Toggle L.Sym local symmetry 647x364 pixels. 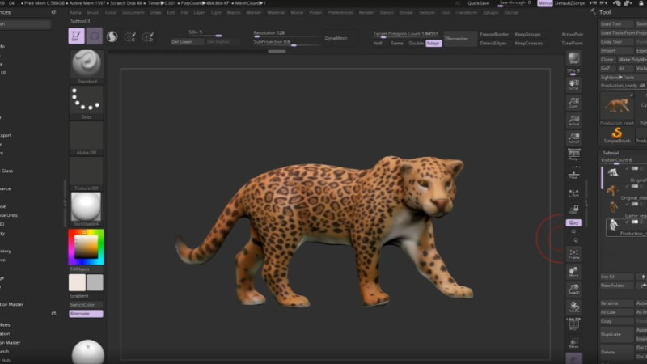(x=573, y=193)
